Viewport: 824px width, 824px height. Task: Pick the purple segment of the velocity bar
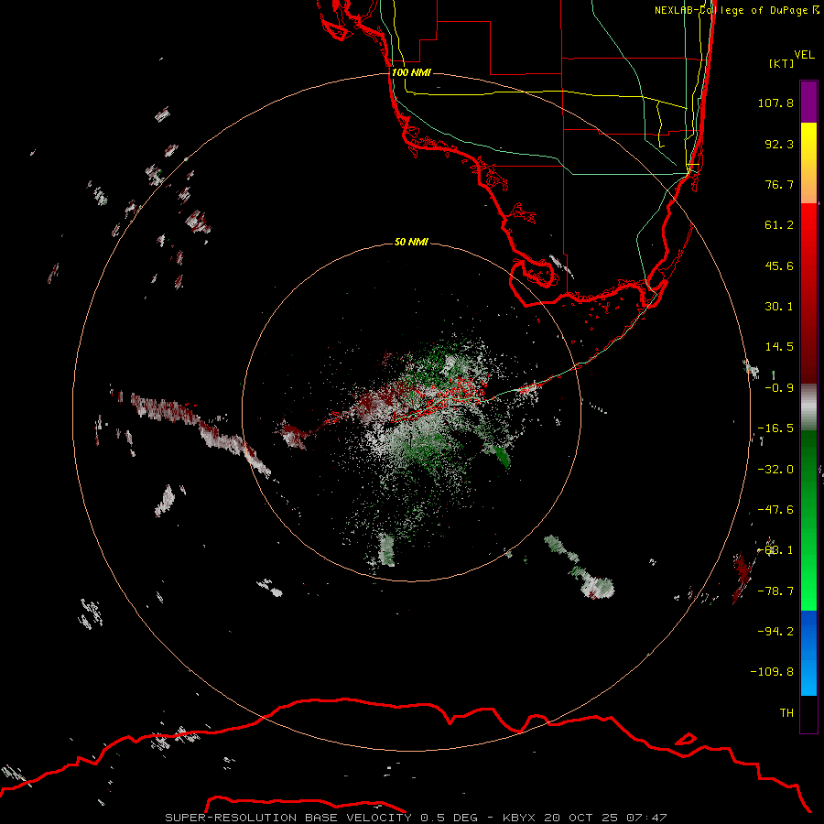[x=808, y=102]
